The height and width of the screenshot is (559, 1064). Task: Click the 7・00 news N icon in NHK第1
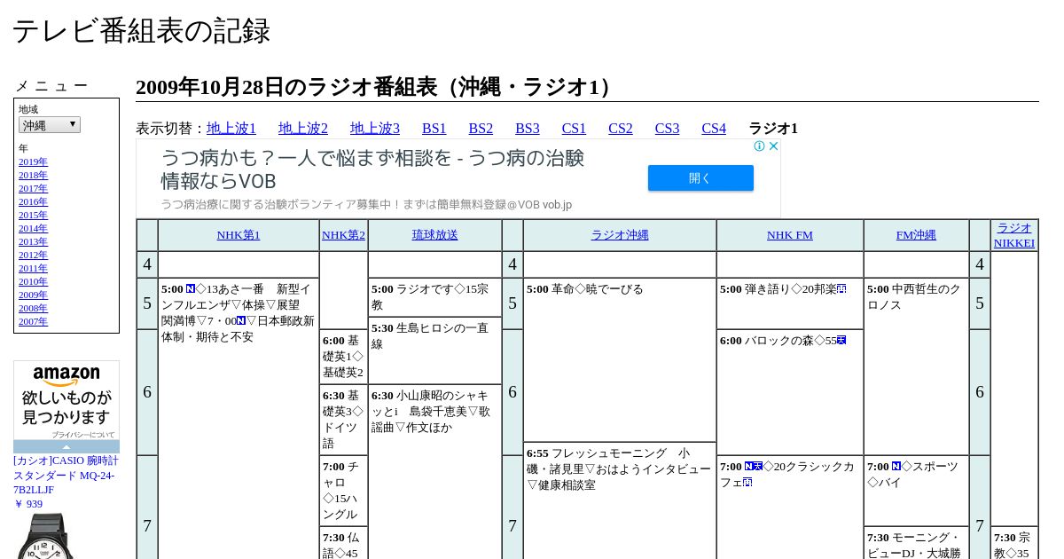(x=241, y=321)
